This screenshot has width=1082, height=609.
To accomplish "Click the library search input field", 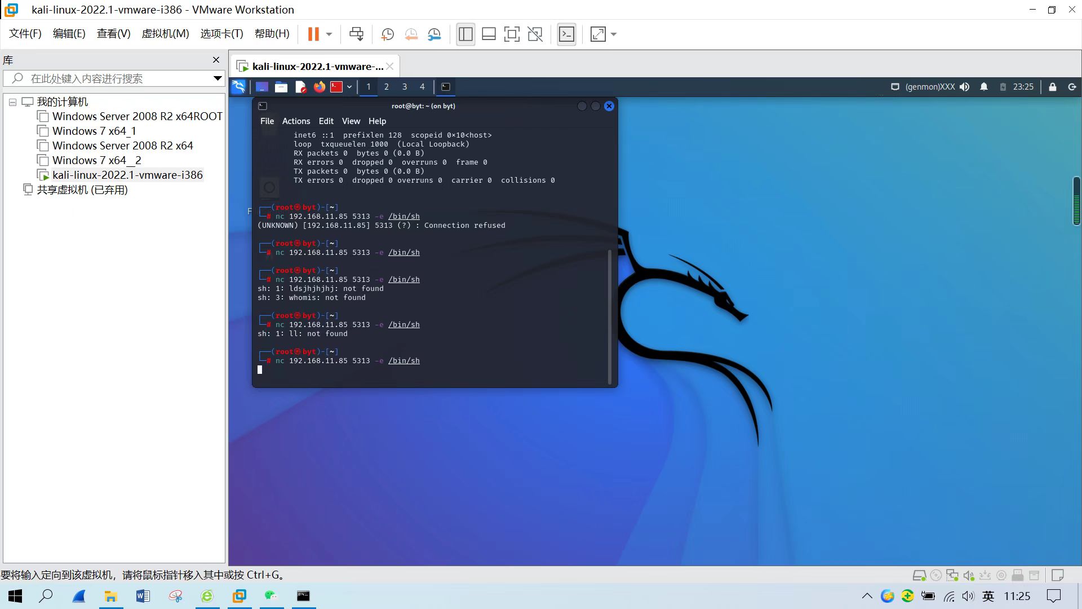I will click(x=113, y=78).
